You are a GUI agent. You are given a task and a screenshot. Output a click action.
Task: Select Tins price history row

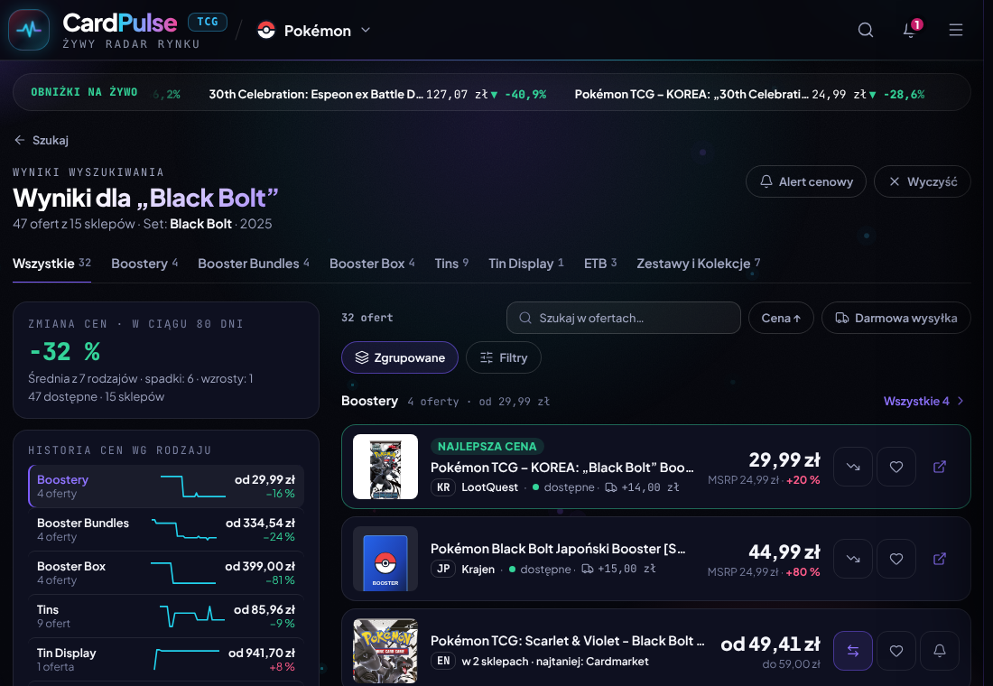pos(166,616)
